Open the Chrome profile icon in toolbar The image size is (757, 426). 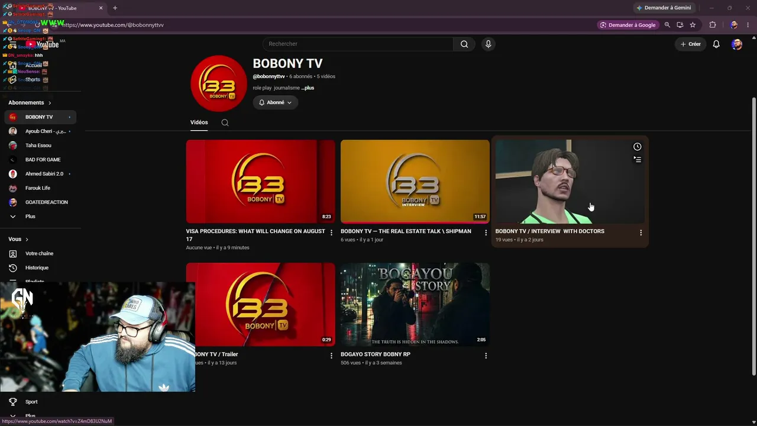click(x=734, y=25)
